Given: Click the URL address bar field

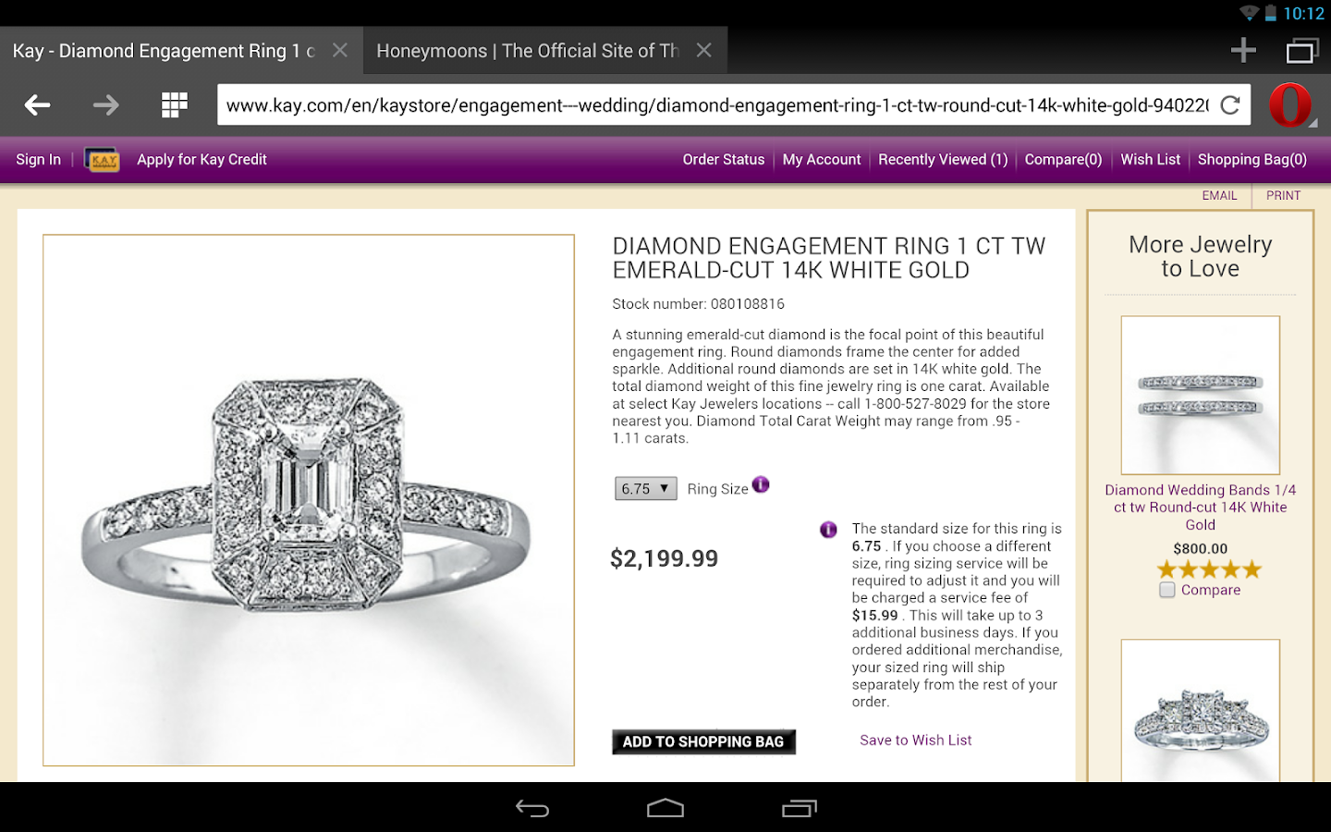Looking at the screenshot, I should pyautogui.click(x=717, y=105).
